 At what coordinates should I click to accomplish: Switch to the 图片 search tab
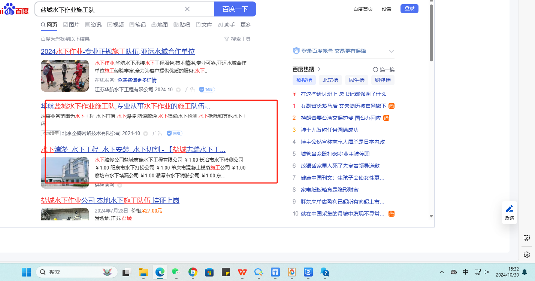[x=71, y=25]
